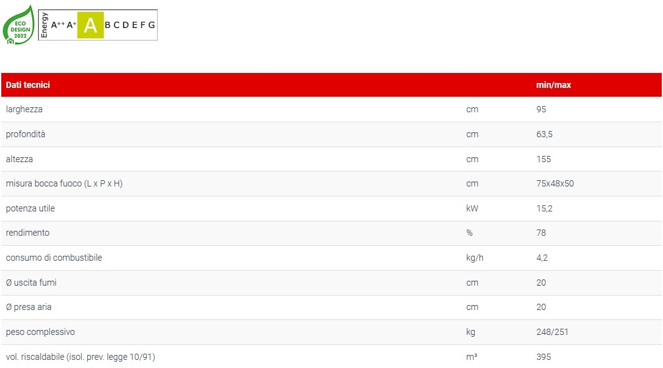Click the Ø uscita fumi label

[31, 283]
